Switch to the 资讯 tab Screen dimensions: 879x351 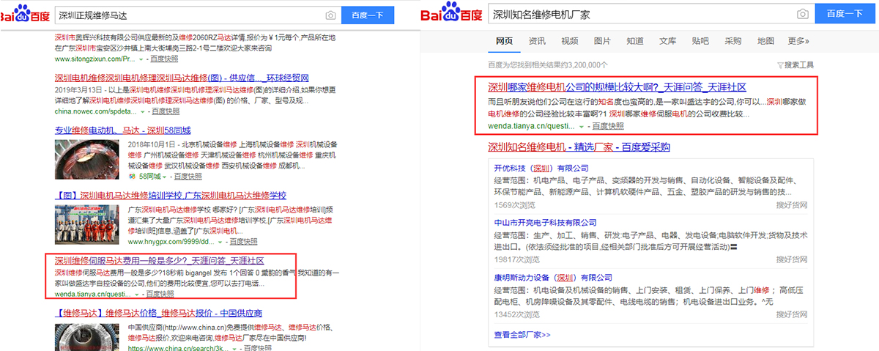tap(536, 41)
